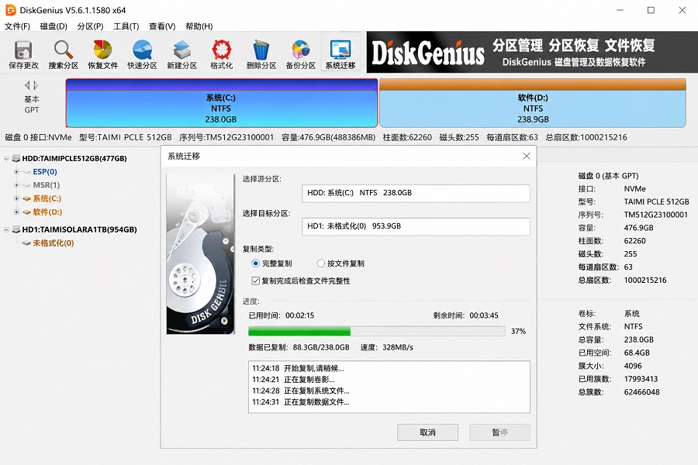
Task: Click target partition field HD1: 未格式化(0)
Action: [416, 226]
